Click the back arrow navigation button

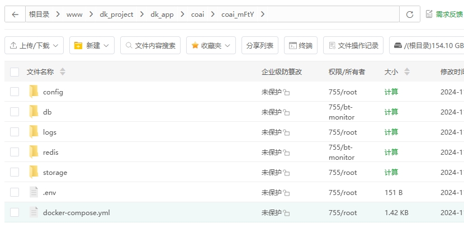[x=15, y=14]
